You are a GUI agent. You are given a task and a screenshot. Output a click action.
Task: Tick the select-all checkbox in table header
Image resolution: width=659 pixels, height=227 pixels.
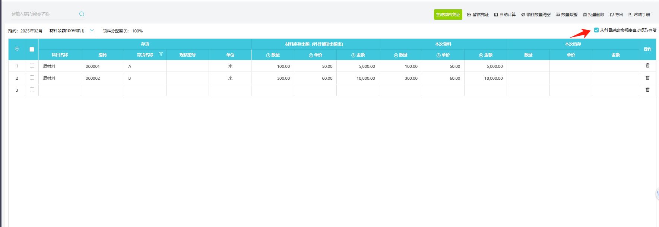coord(32,49)
